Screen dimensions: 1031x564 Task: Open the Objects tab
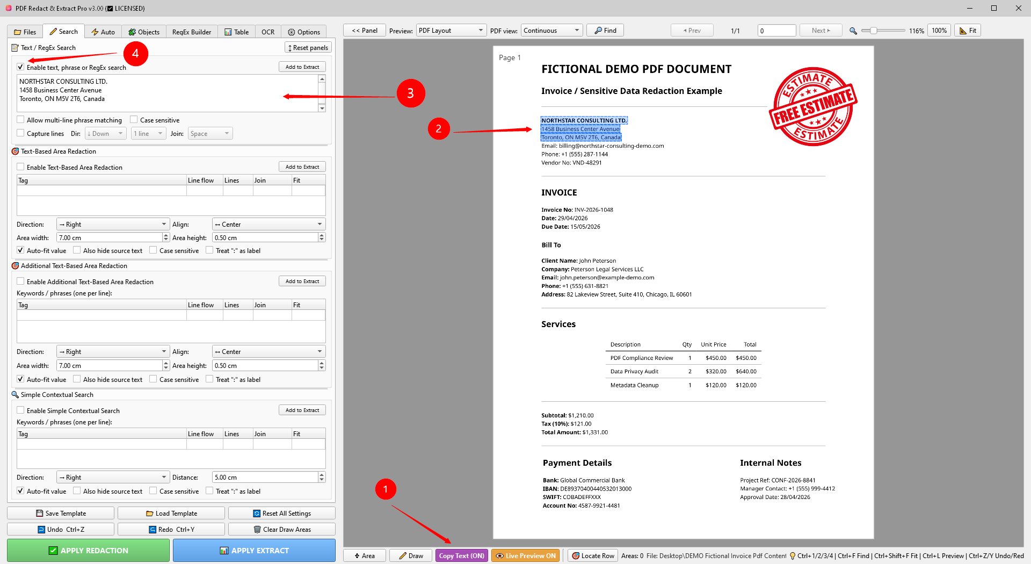click(x=144, y=32)
